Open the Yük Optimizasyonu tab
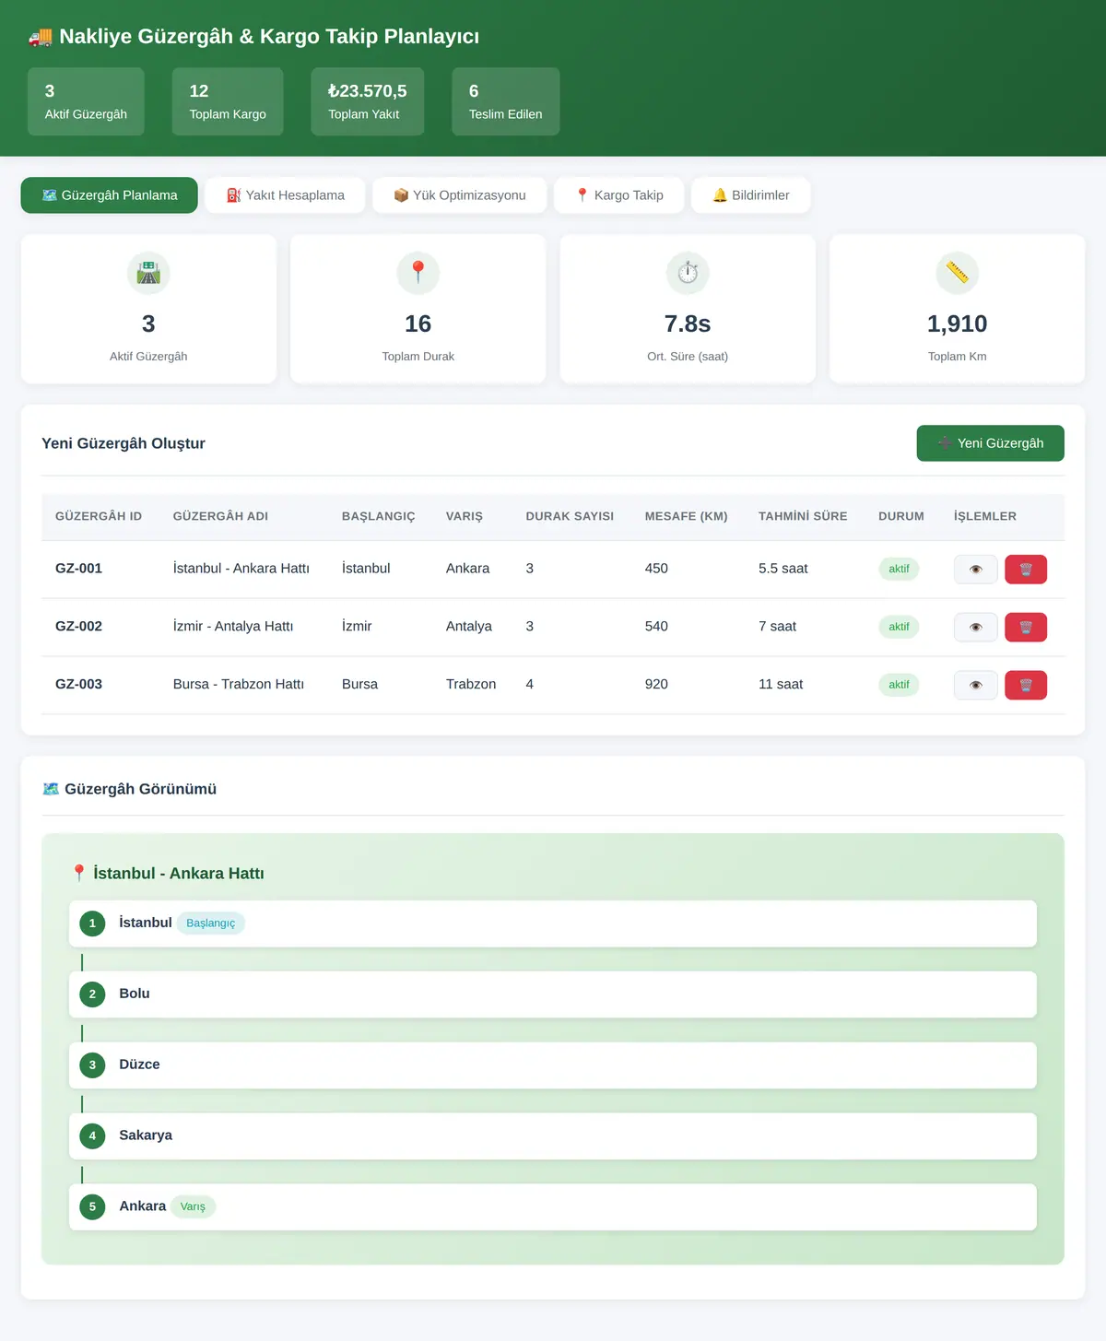Image resolution: width=1106 pixels, height=1341 pixels. (460, 195)
